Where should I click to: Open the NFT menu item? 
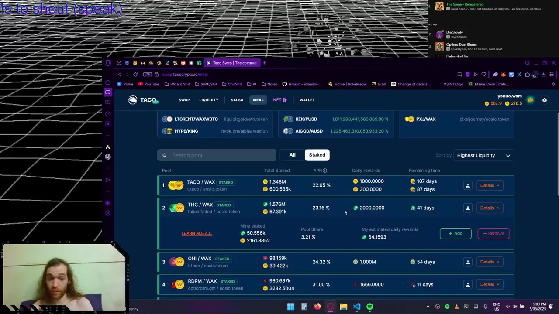[x=280, y=100]
